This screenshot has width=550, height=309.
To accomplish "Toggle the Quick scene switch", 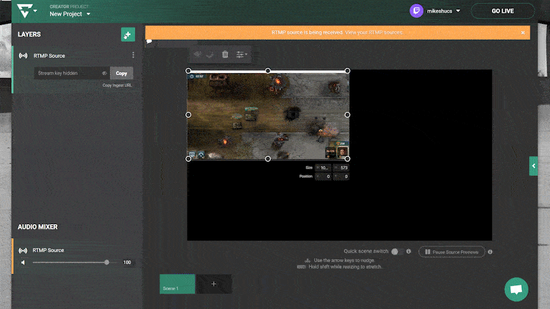I will pyautogui.click(x=397, y=252).
